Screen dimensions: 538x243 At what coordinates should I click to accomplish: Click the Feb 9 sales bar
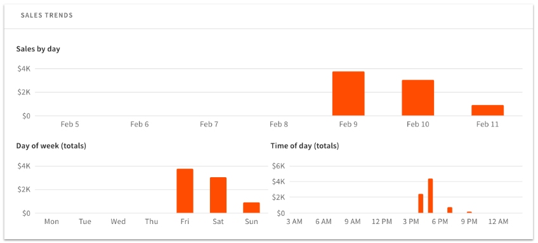348,94
